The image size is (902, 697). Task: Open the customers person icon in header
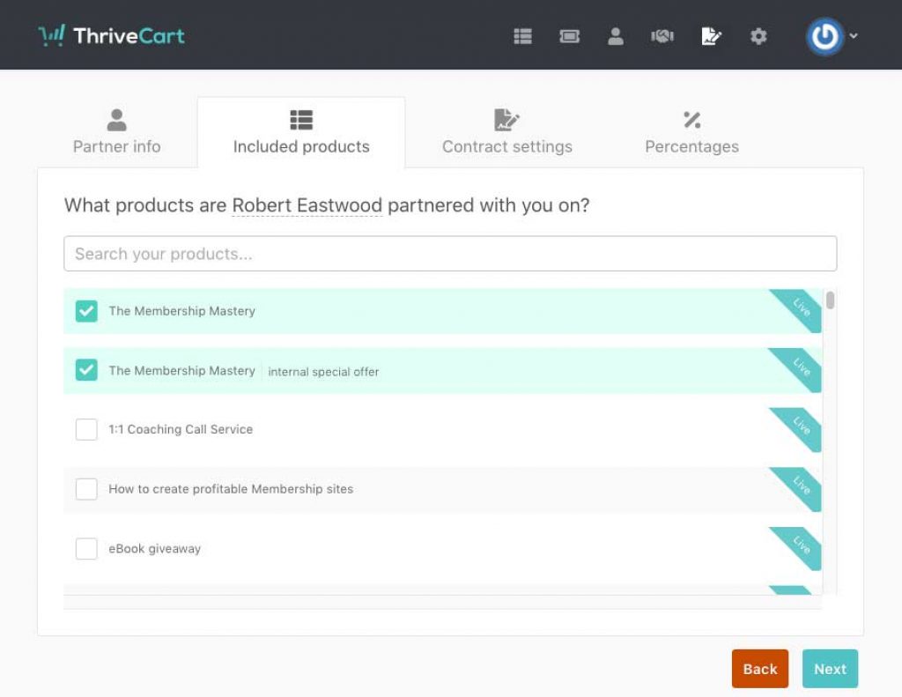pos(616,36)
